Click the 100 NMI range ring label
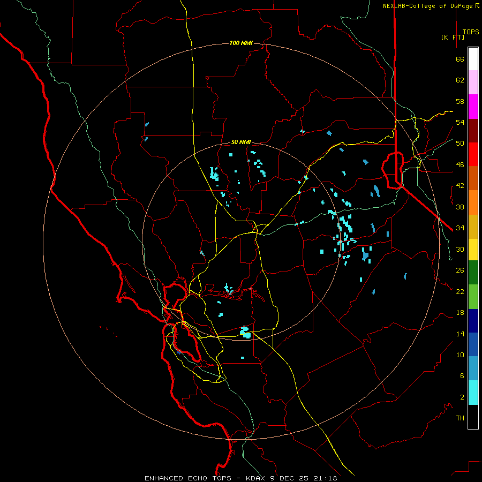This screenshot has height=482, width=482. click(241, 43)
